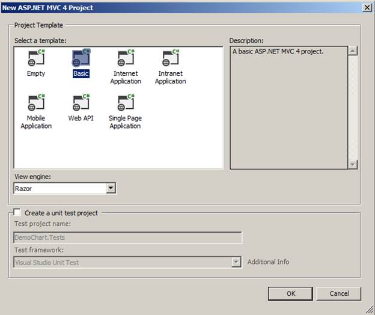The width and height of the screenshot is (375, 315).
Task: Click the Cancel button
Action: click(x=339, y=293)
